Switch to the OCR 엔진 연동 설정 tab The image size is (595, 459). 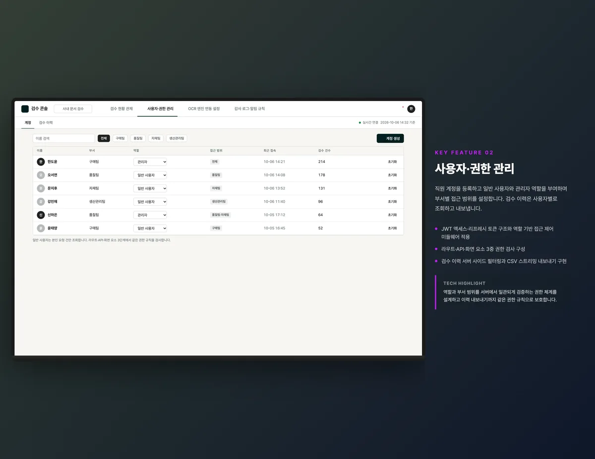[204, 109]
